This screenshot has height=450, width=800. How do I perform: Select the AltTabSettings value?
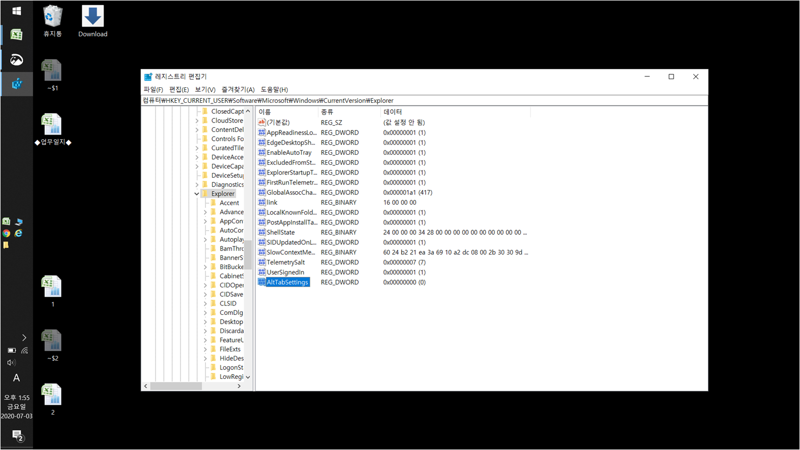click(x=288, y=282)
